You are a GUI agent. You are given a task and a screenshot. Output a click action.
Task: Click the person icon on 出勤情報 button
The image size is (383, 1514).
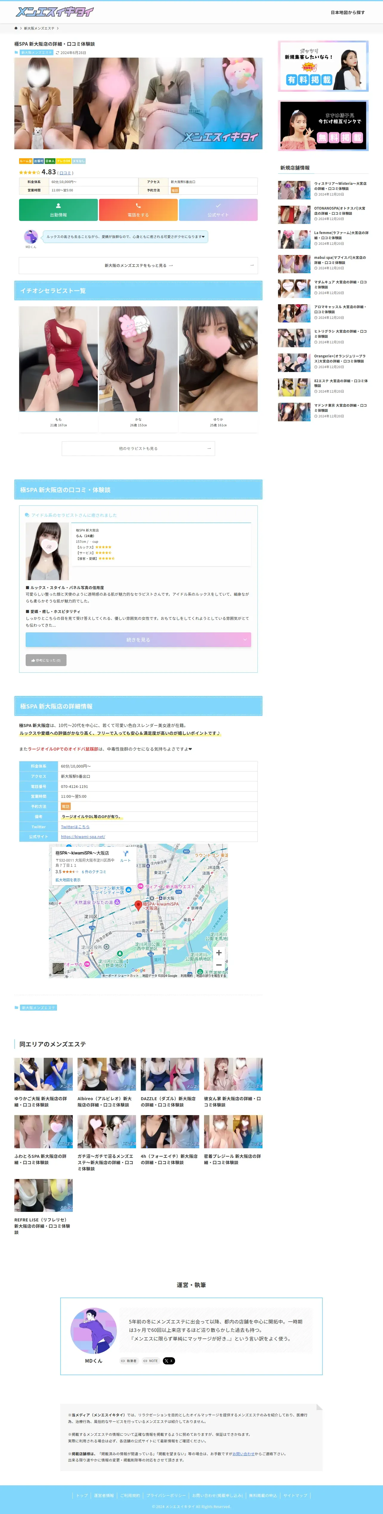point(58,206)
